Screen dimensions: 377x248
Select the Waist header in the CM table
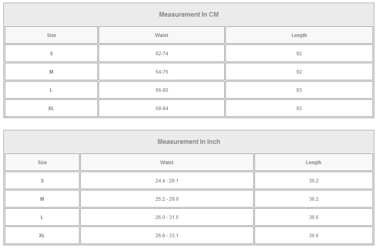tap(161, 35)
